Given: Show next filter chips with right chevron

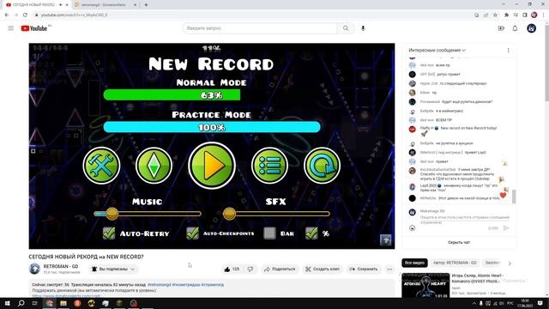Looking at the screenshot, I should (x=510, y=264).
